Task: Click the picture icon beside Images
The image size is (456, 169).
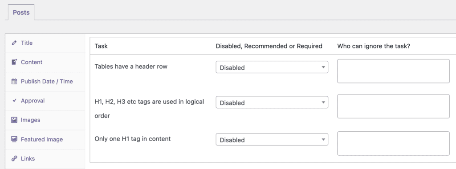Action: point(14,120)
